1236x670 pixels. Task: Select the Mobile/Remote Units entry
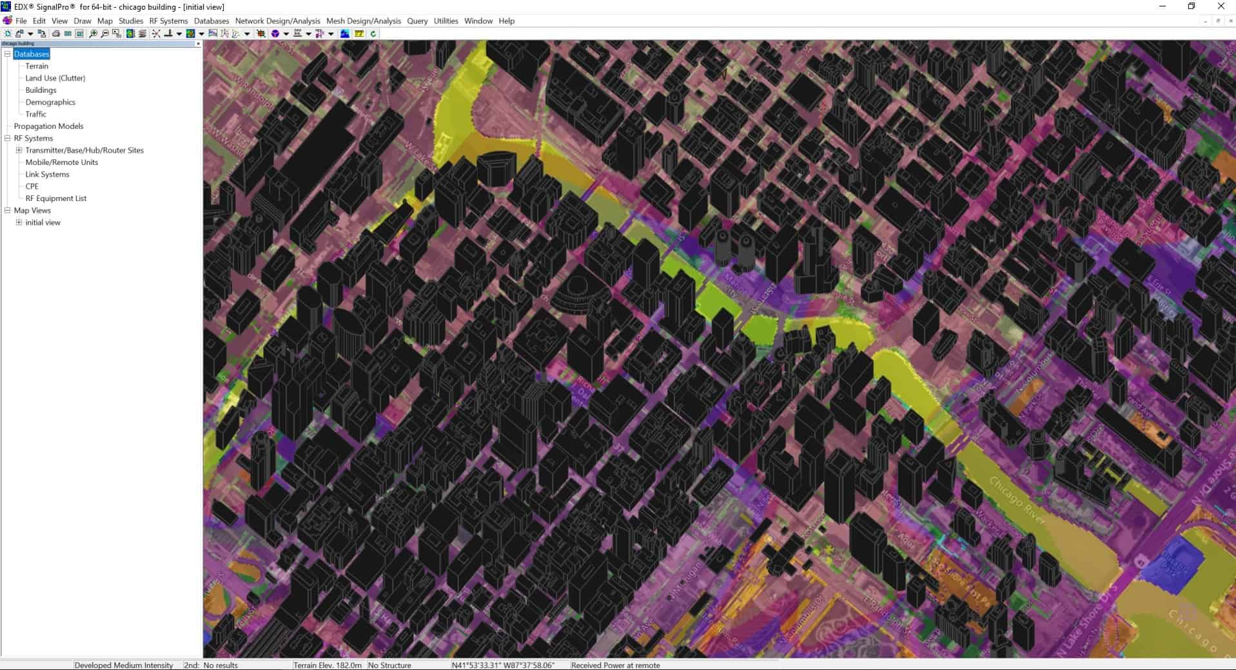[x=62, y=162]
